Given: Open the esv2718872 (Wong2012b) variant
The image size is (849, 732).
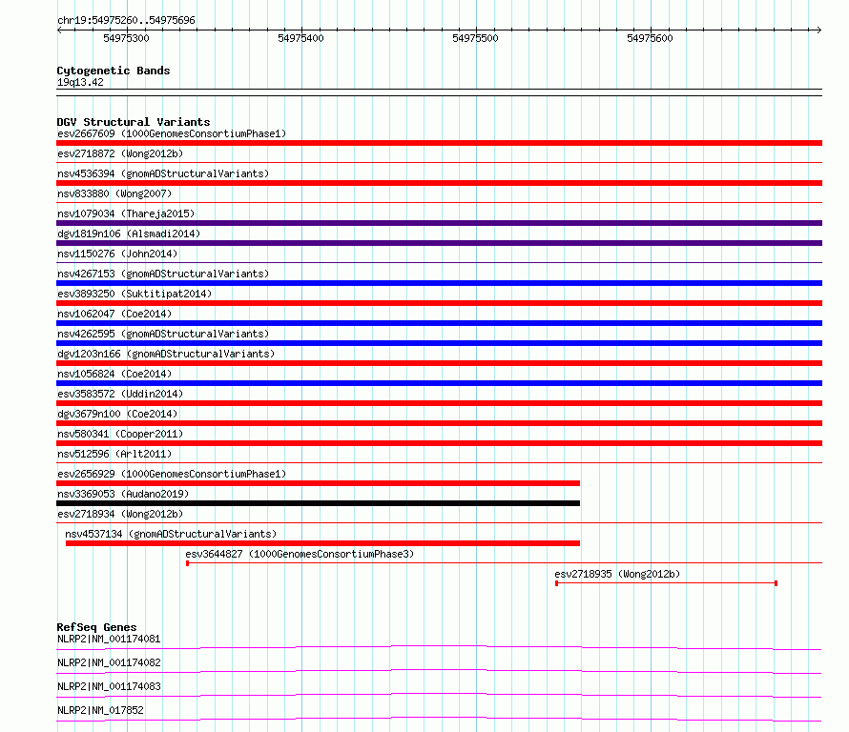Looking at the screenshot, I should pyautogui.click(x=120, y=153).
